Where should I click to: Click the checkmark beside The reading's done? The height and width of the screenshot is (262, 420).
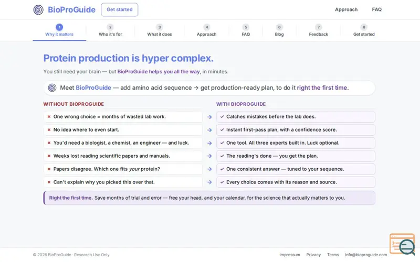click(x=222, y=156)
